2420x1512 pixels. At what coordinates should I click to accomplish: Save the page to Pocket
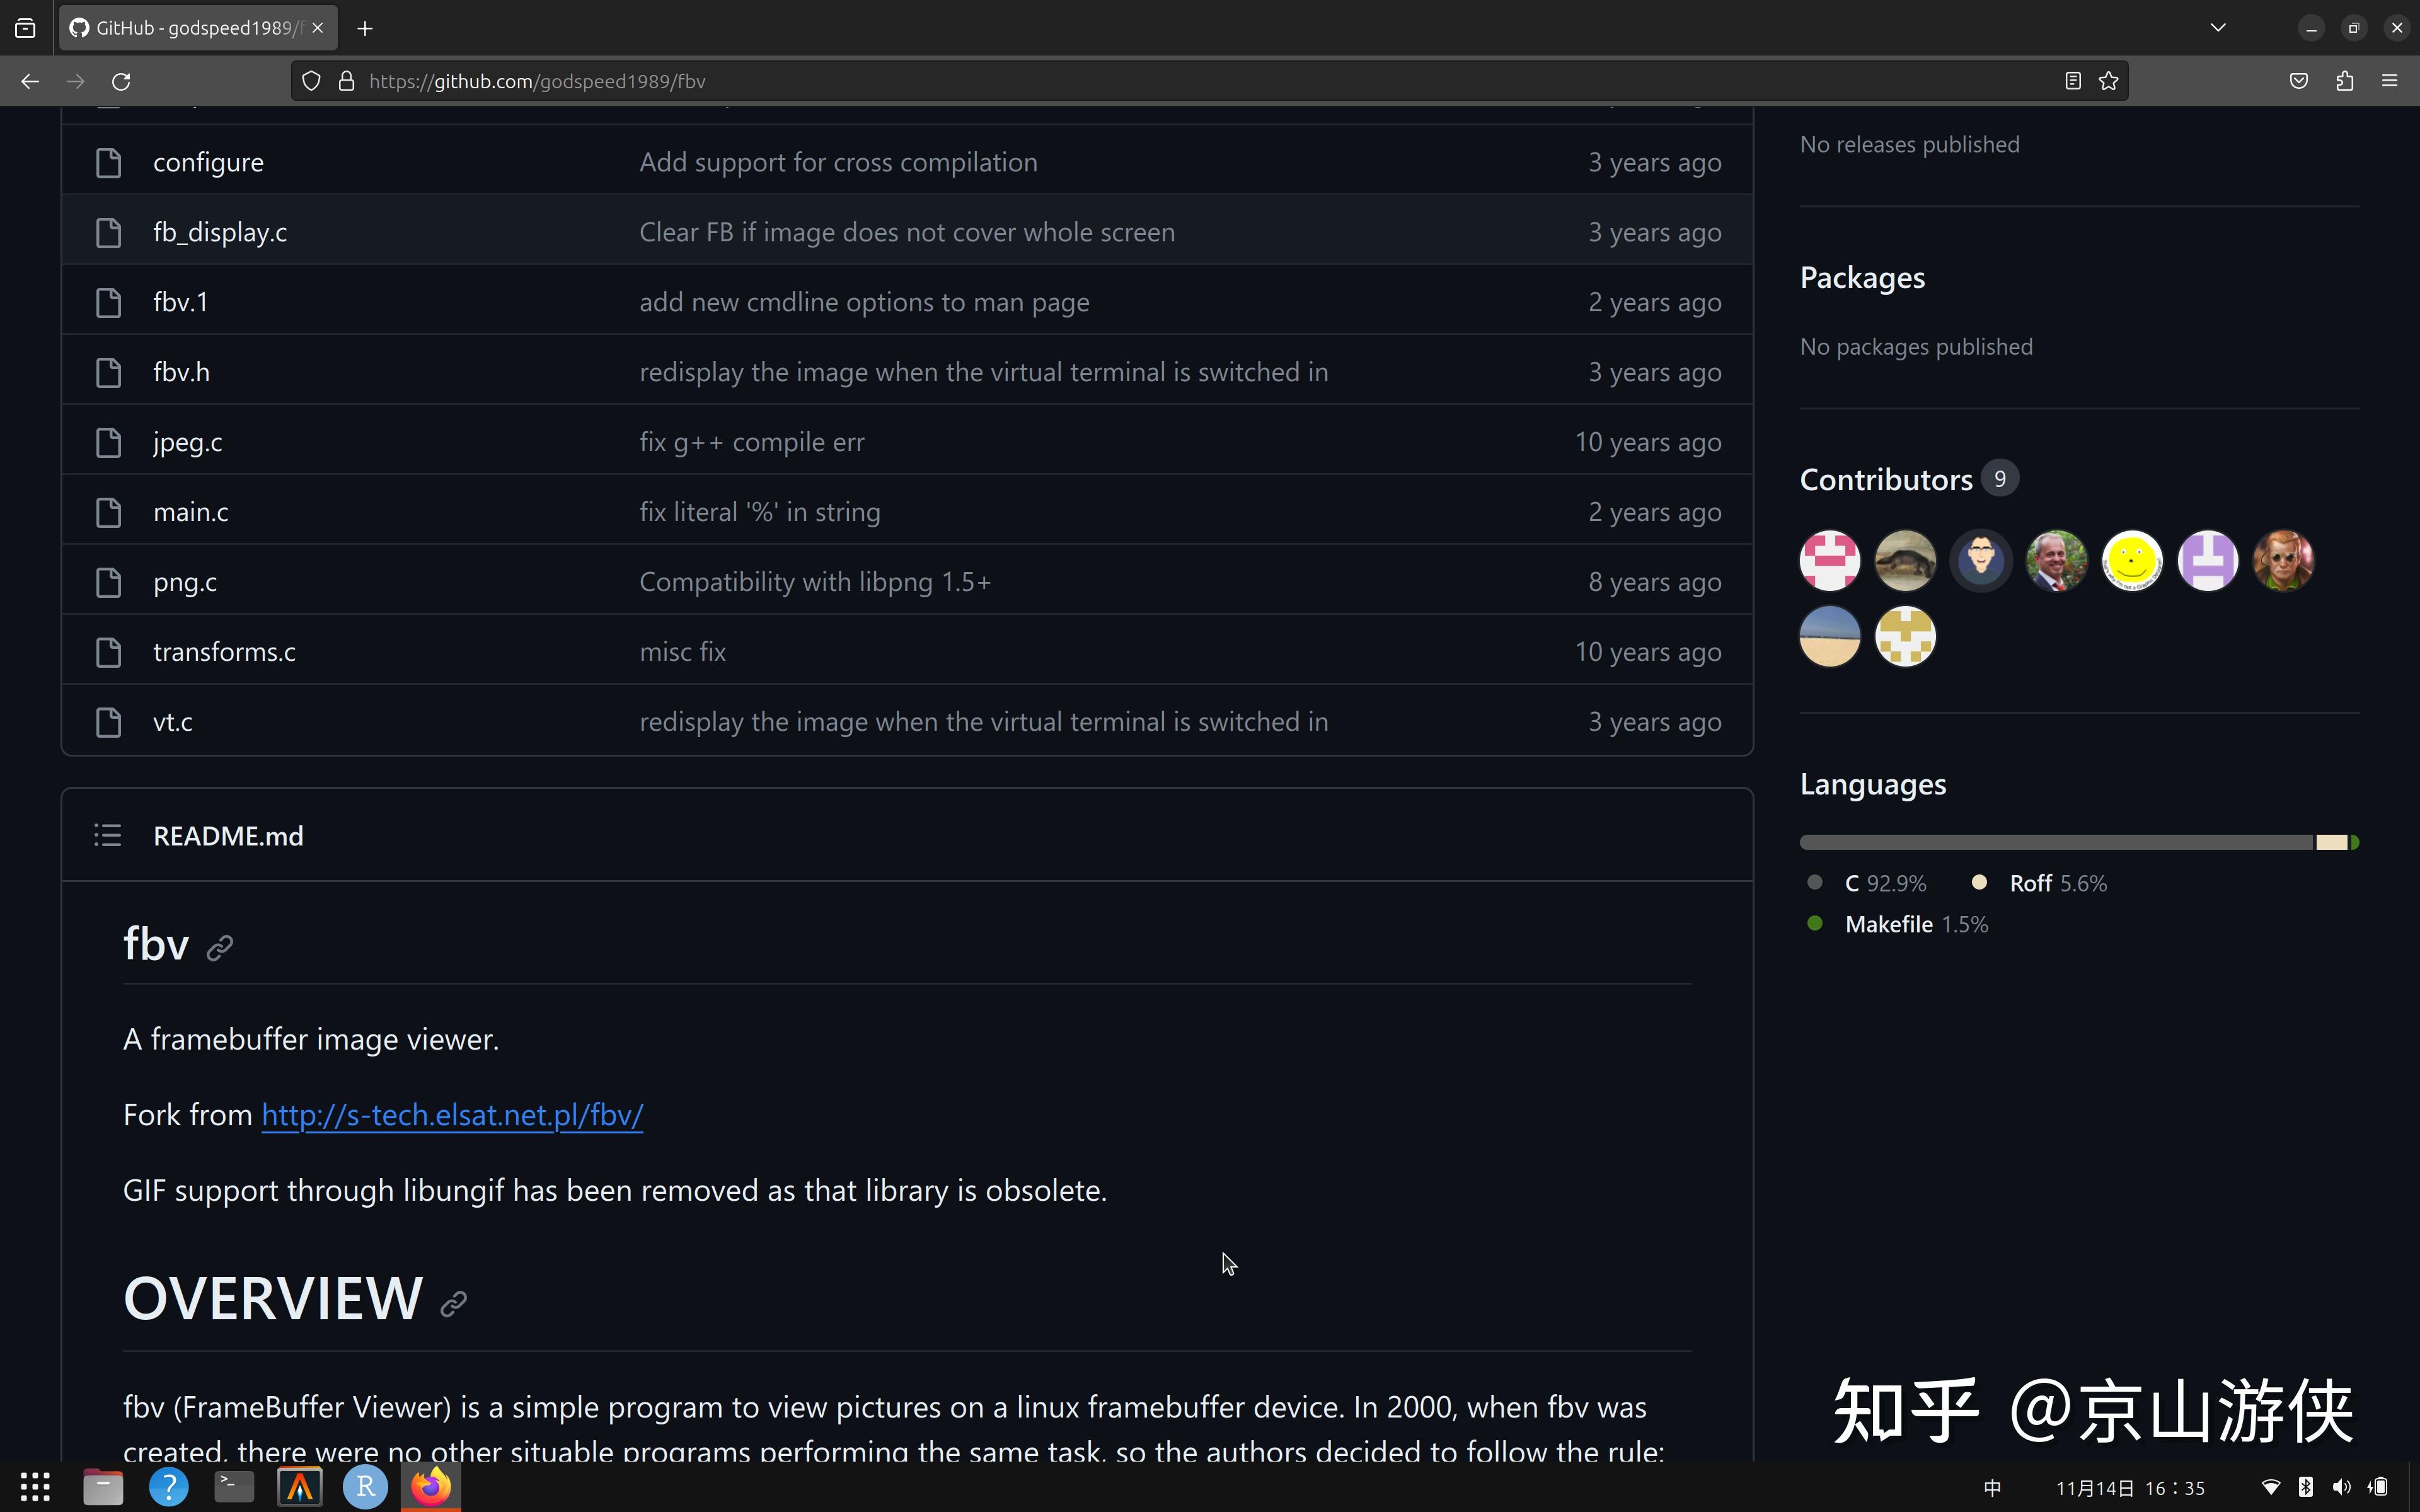[x=2297, y=80]
